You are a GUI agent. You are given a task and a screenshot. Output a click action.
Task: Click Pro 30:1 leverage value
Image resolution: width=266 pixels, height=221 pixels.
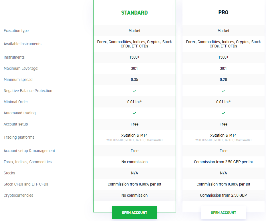(x=223, y=69)
